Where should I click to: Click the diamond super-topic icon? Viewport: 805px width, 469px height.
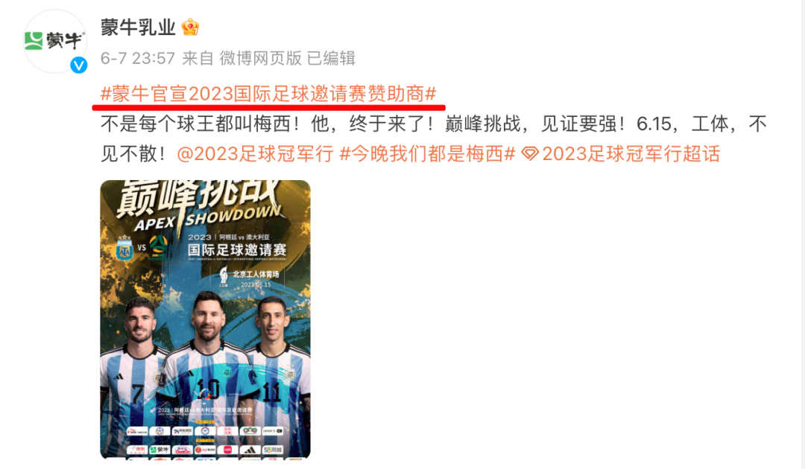530,154
